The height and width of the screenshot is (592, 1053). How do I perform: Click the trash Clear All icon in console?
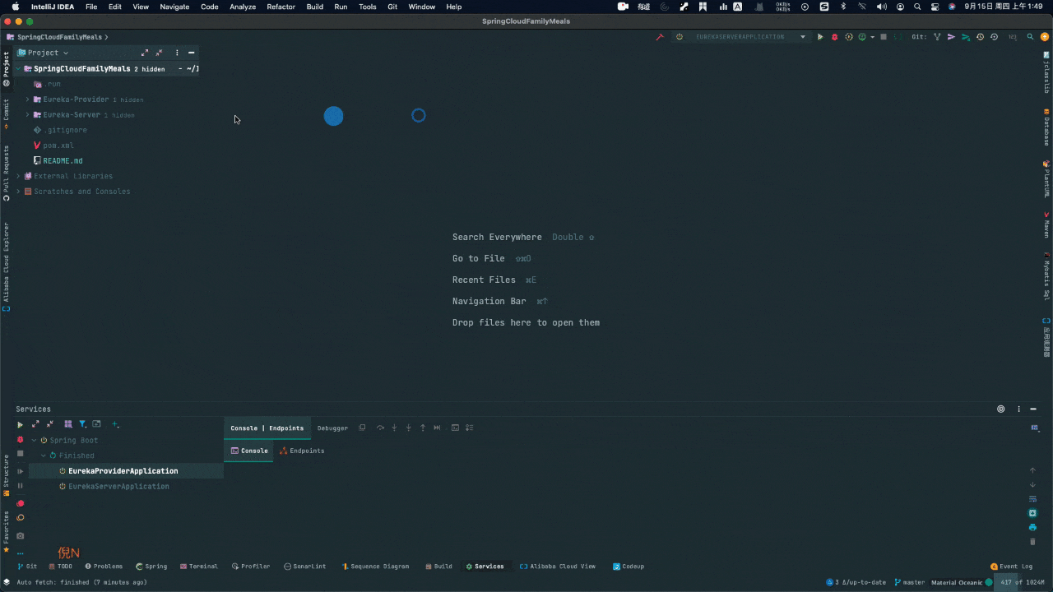point(1033,541)
